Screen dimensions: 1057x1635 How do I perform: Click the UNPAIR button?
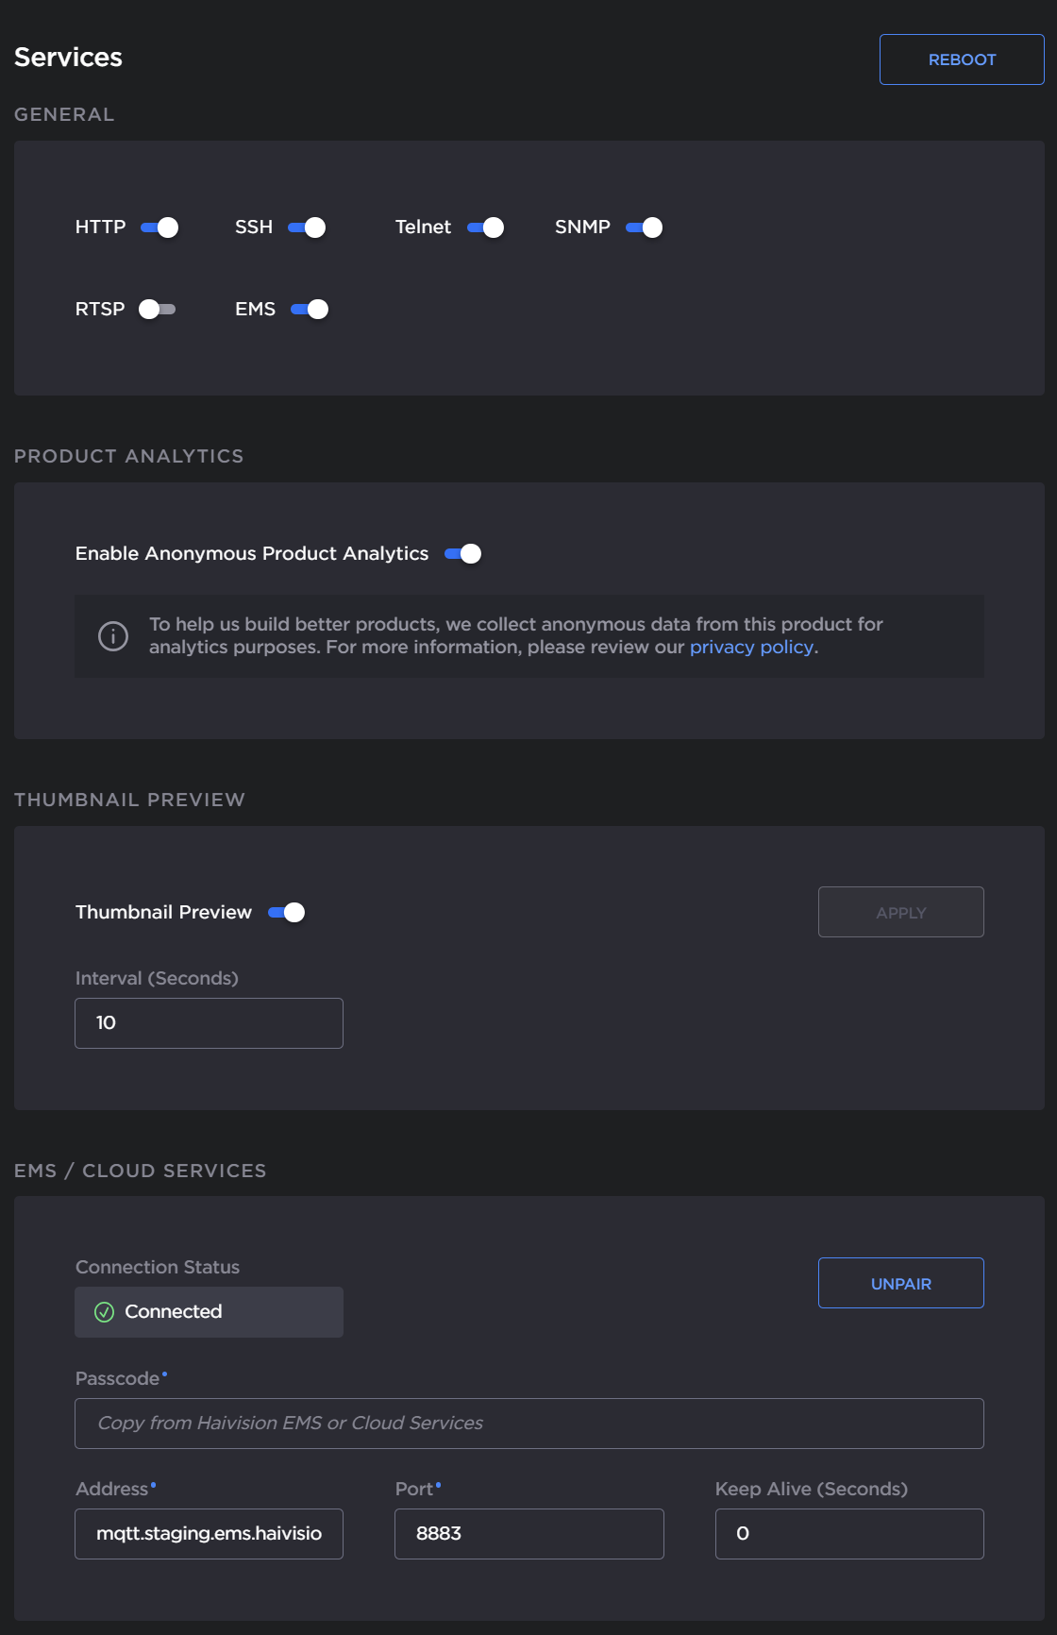tap(900, 1284)
